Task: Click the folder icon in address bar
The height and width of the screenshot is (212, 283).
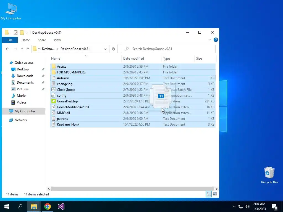Action: (35, 49)
